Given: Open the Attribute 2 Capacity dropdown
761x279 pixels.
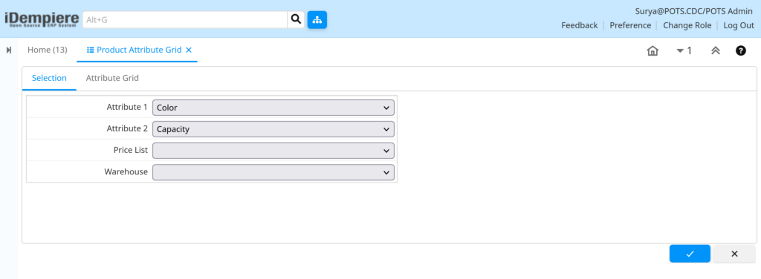Looking at the screenshot, I should point(273,129).
